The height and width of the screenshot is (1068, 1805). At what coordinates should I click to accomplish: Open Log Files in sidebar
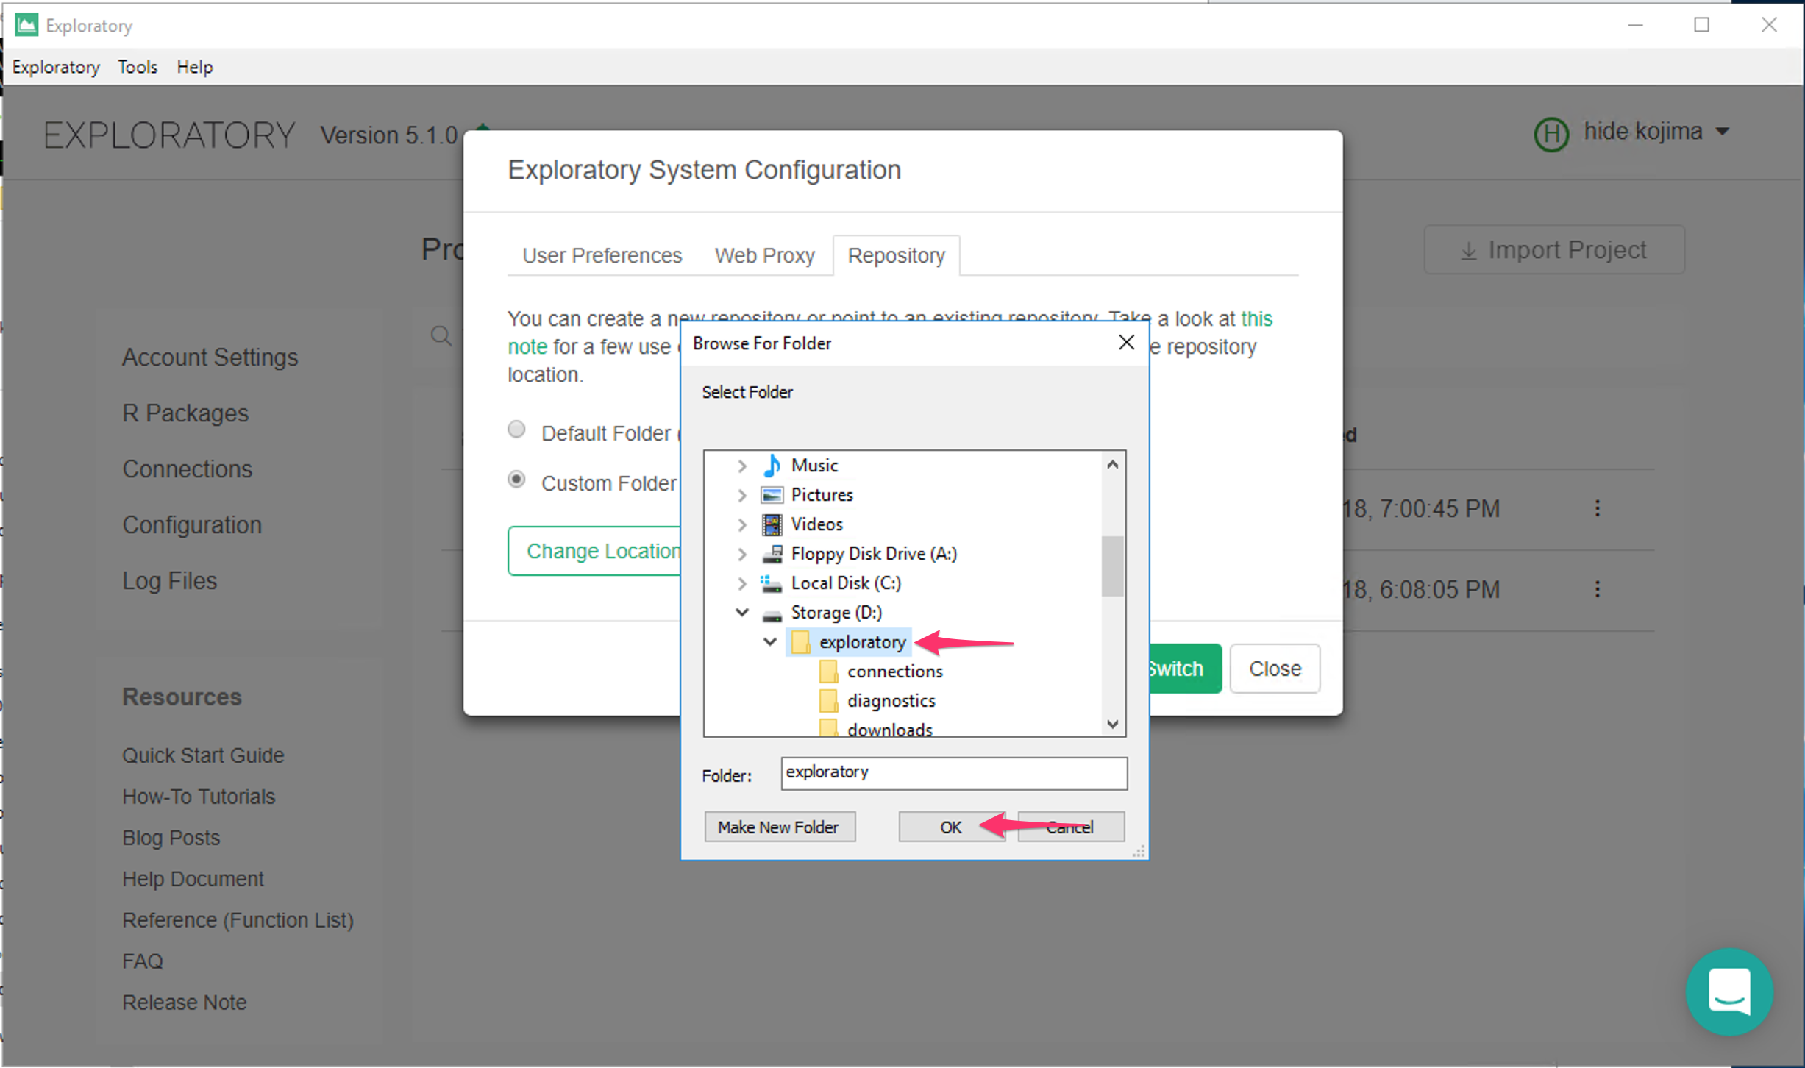coord(169,581)
